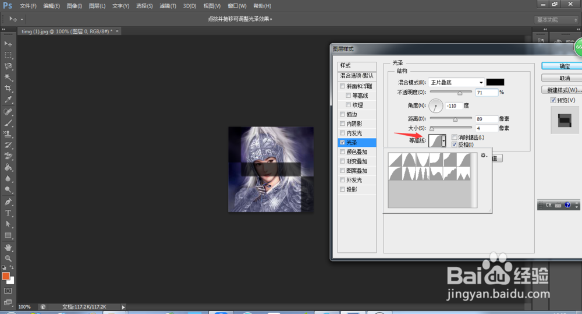Open the 基本功能 workspace dropdown
Viewport: 582px width, 314px height.
click(x=556, y=20)
